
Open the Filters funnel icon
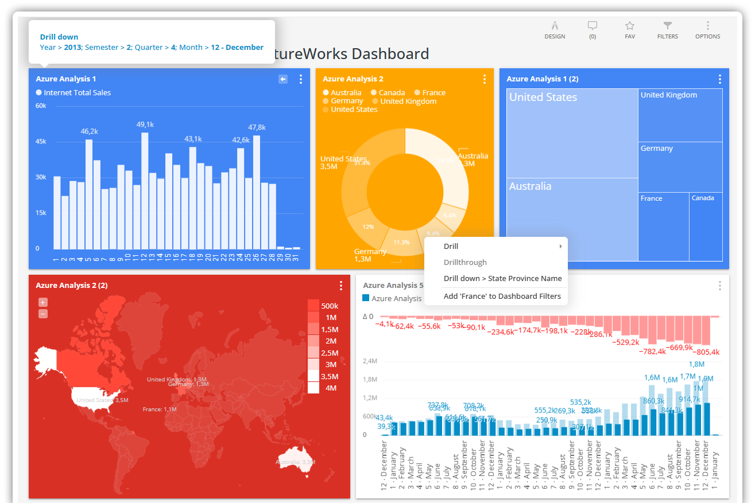(x=667, y=30)
